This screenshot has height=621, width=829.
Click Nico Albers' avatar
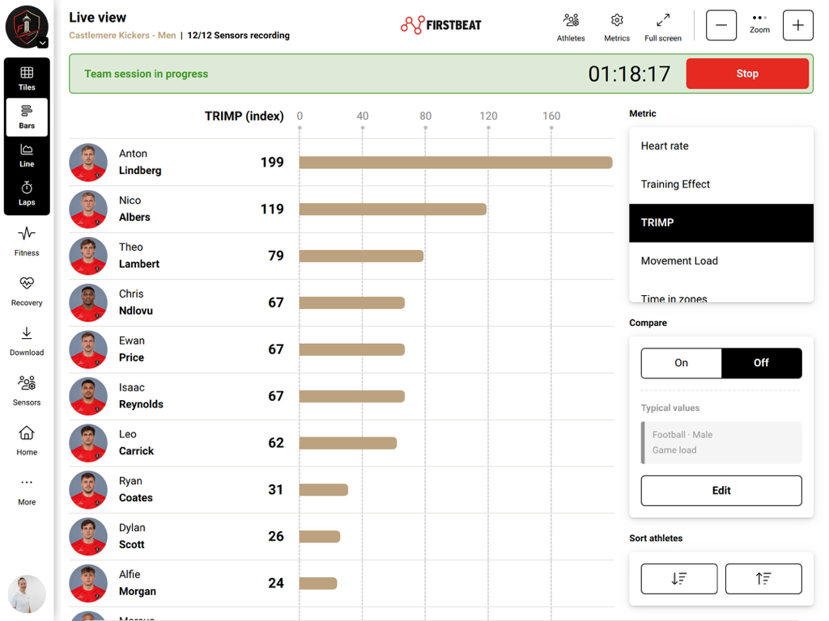pyautogui.click(x=88, y=209)
